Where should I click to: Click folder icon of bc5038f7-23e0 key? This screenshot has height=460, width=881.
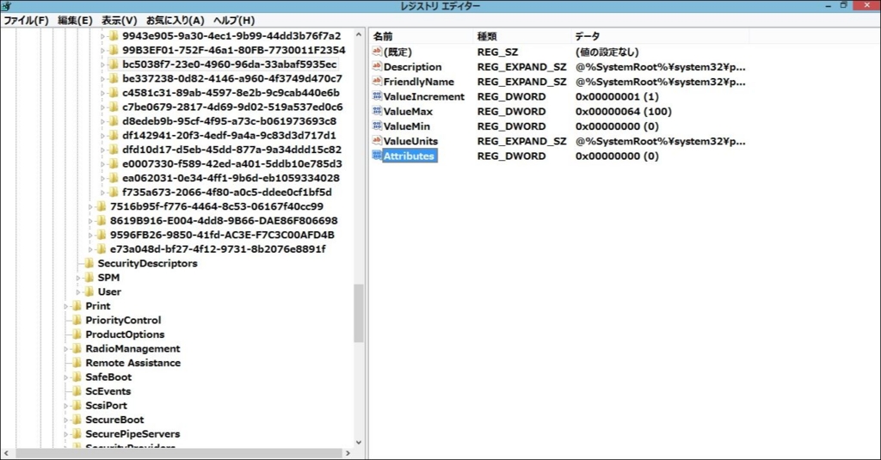[114, 64]
